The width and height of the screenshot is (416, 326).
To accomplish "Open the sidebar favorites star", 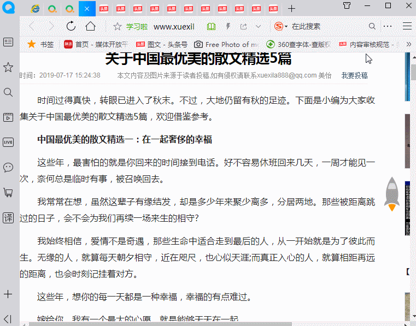I will tap(8, 67).
